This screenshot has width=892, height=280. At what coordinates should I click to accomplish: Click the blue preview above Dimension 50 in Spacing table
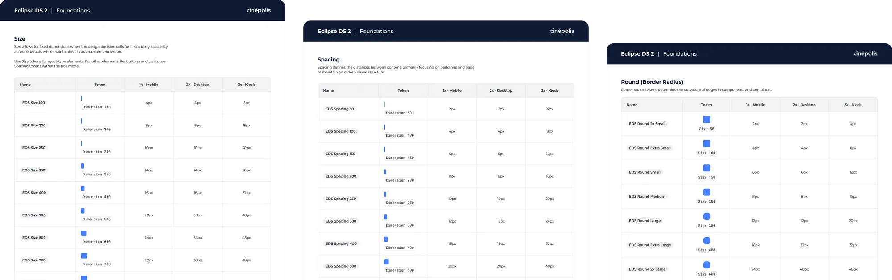(384, 105)
